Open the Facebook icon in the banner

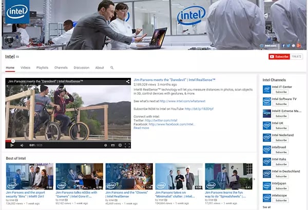pyautogui.click(x=283, y=46)
